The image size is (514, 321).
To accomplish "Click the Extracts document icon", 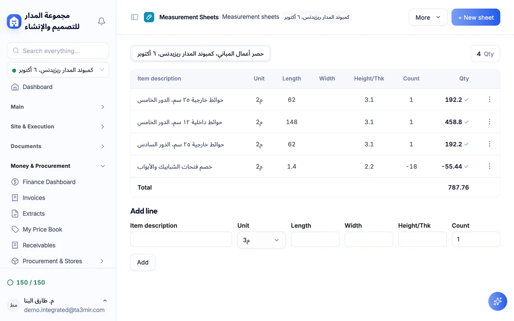I will (x=15, y=214).
